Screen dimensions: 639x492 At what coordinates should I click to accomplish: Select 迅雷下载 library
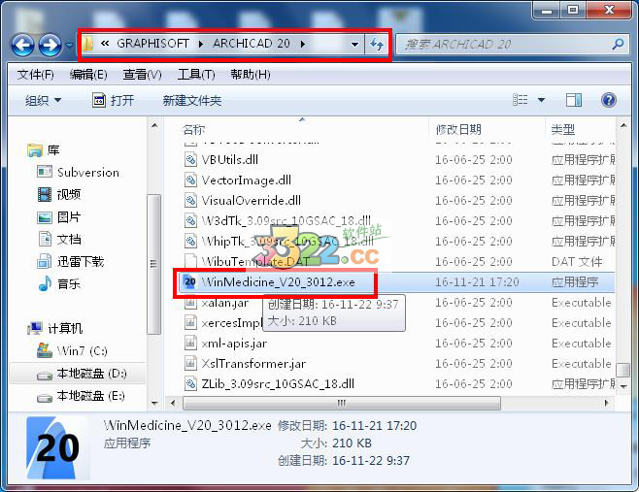(x=70, y=261)
